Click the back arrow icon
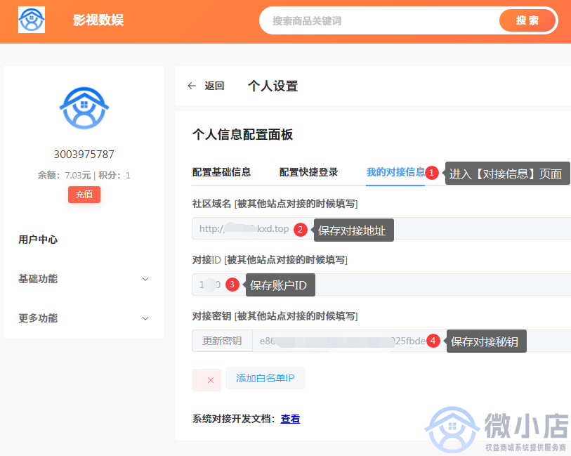Screen dimensions: 571x456 192,86
